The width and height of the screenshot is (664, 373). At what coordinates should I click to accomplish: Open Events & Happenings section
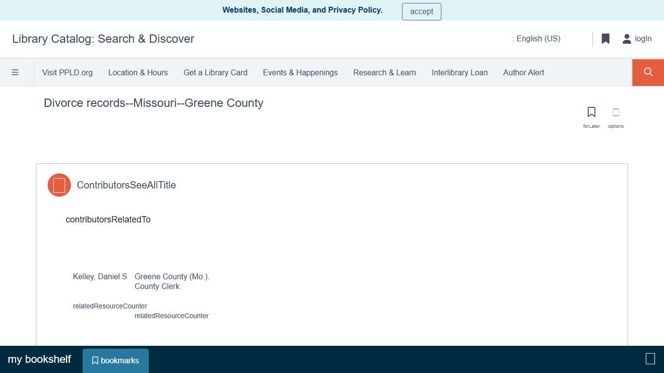click(300, 72)
